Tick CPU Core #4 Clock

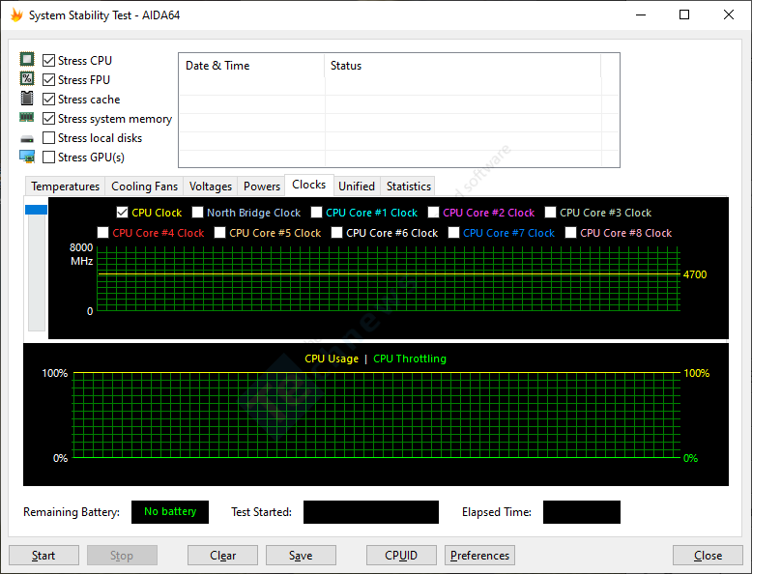pyautogui.click(x=103, y=233)
